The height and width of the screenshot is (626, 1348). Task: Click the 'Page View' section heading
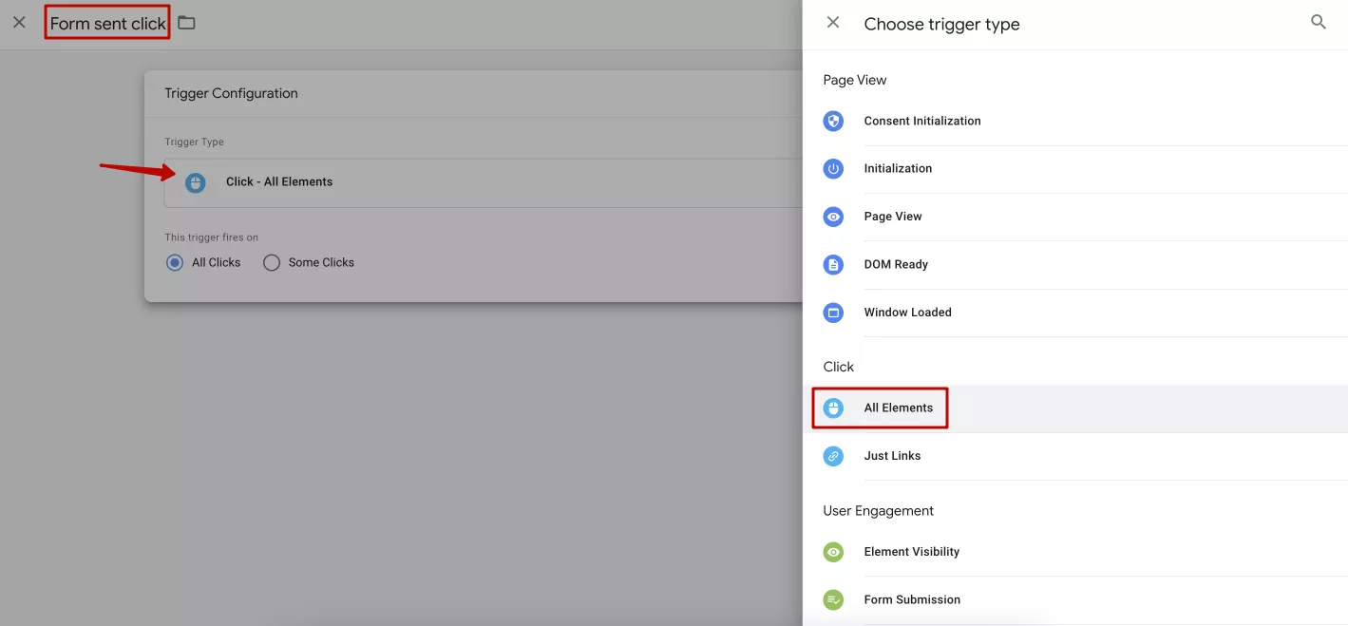click(854, 81)
